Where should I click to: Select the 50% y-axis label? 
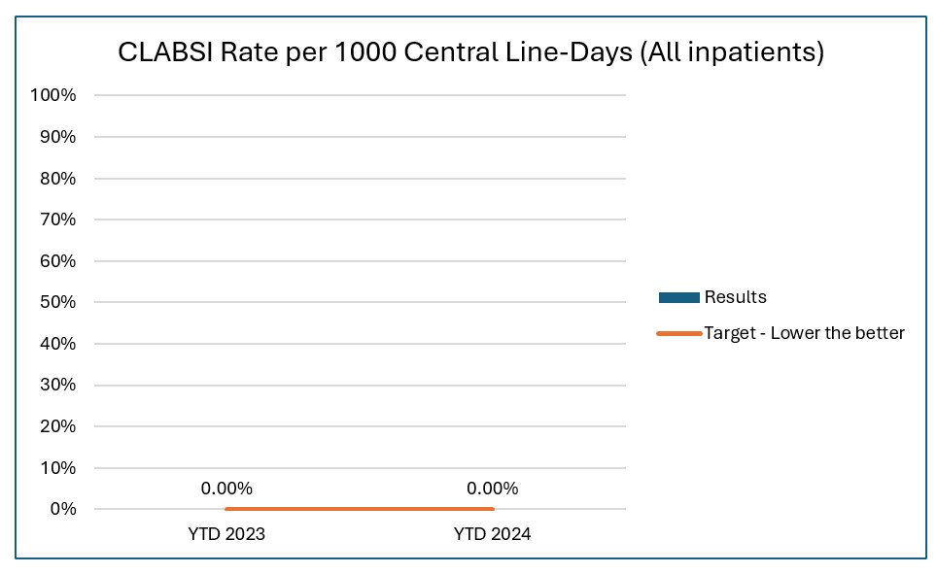pos(57,302)
